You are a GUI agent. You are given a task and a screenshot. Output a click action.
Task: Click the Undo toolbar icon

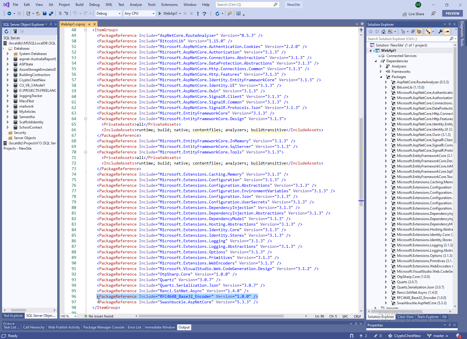pyautogui.click(x=75, y=13)
